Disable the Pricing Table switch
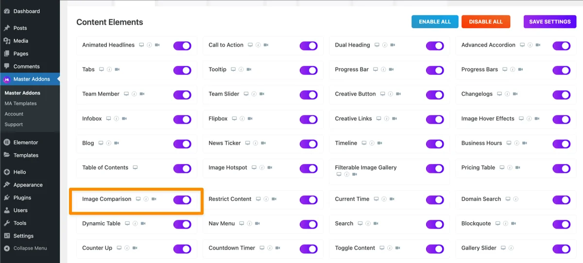This screenshot has width=583, height=263. (x=562, y=168)
